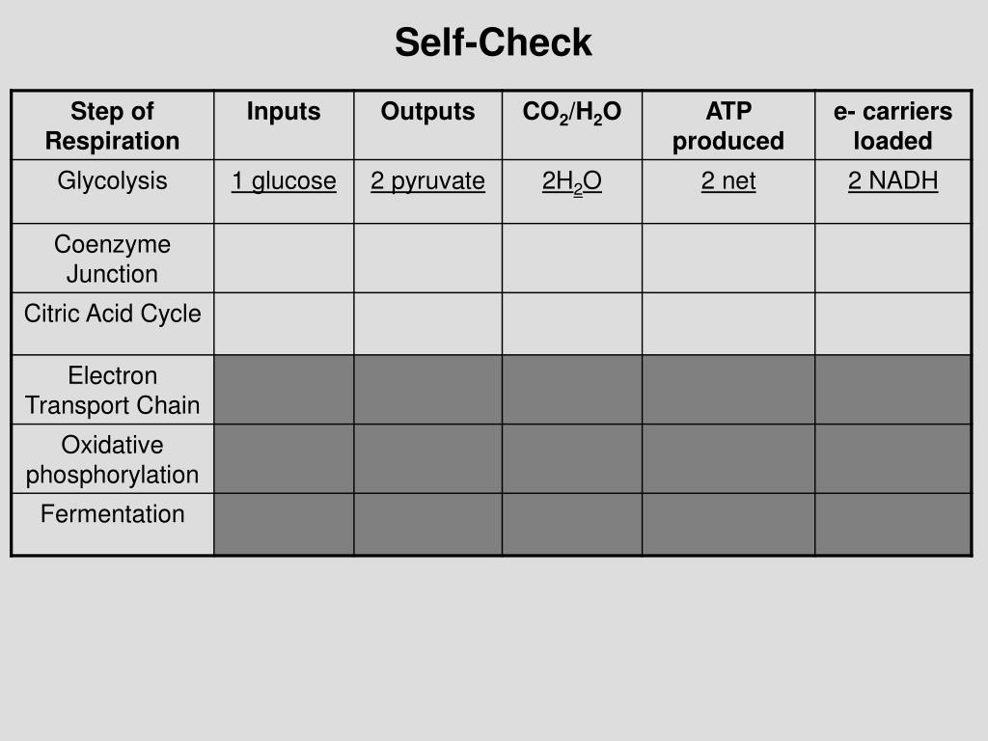The height and width of the screenshot is (741, 988).
Task: Select the Oxidative phosphorylation row label
Action: click(112, 460)
